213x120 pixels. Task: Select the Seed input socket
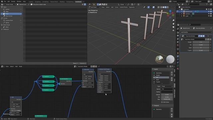(161, 80)
